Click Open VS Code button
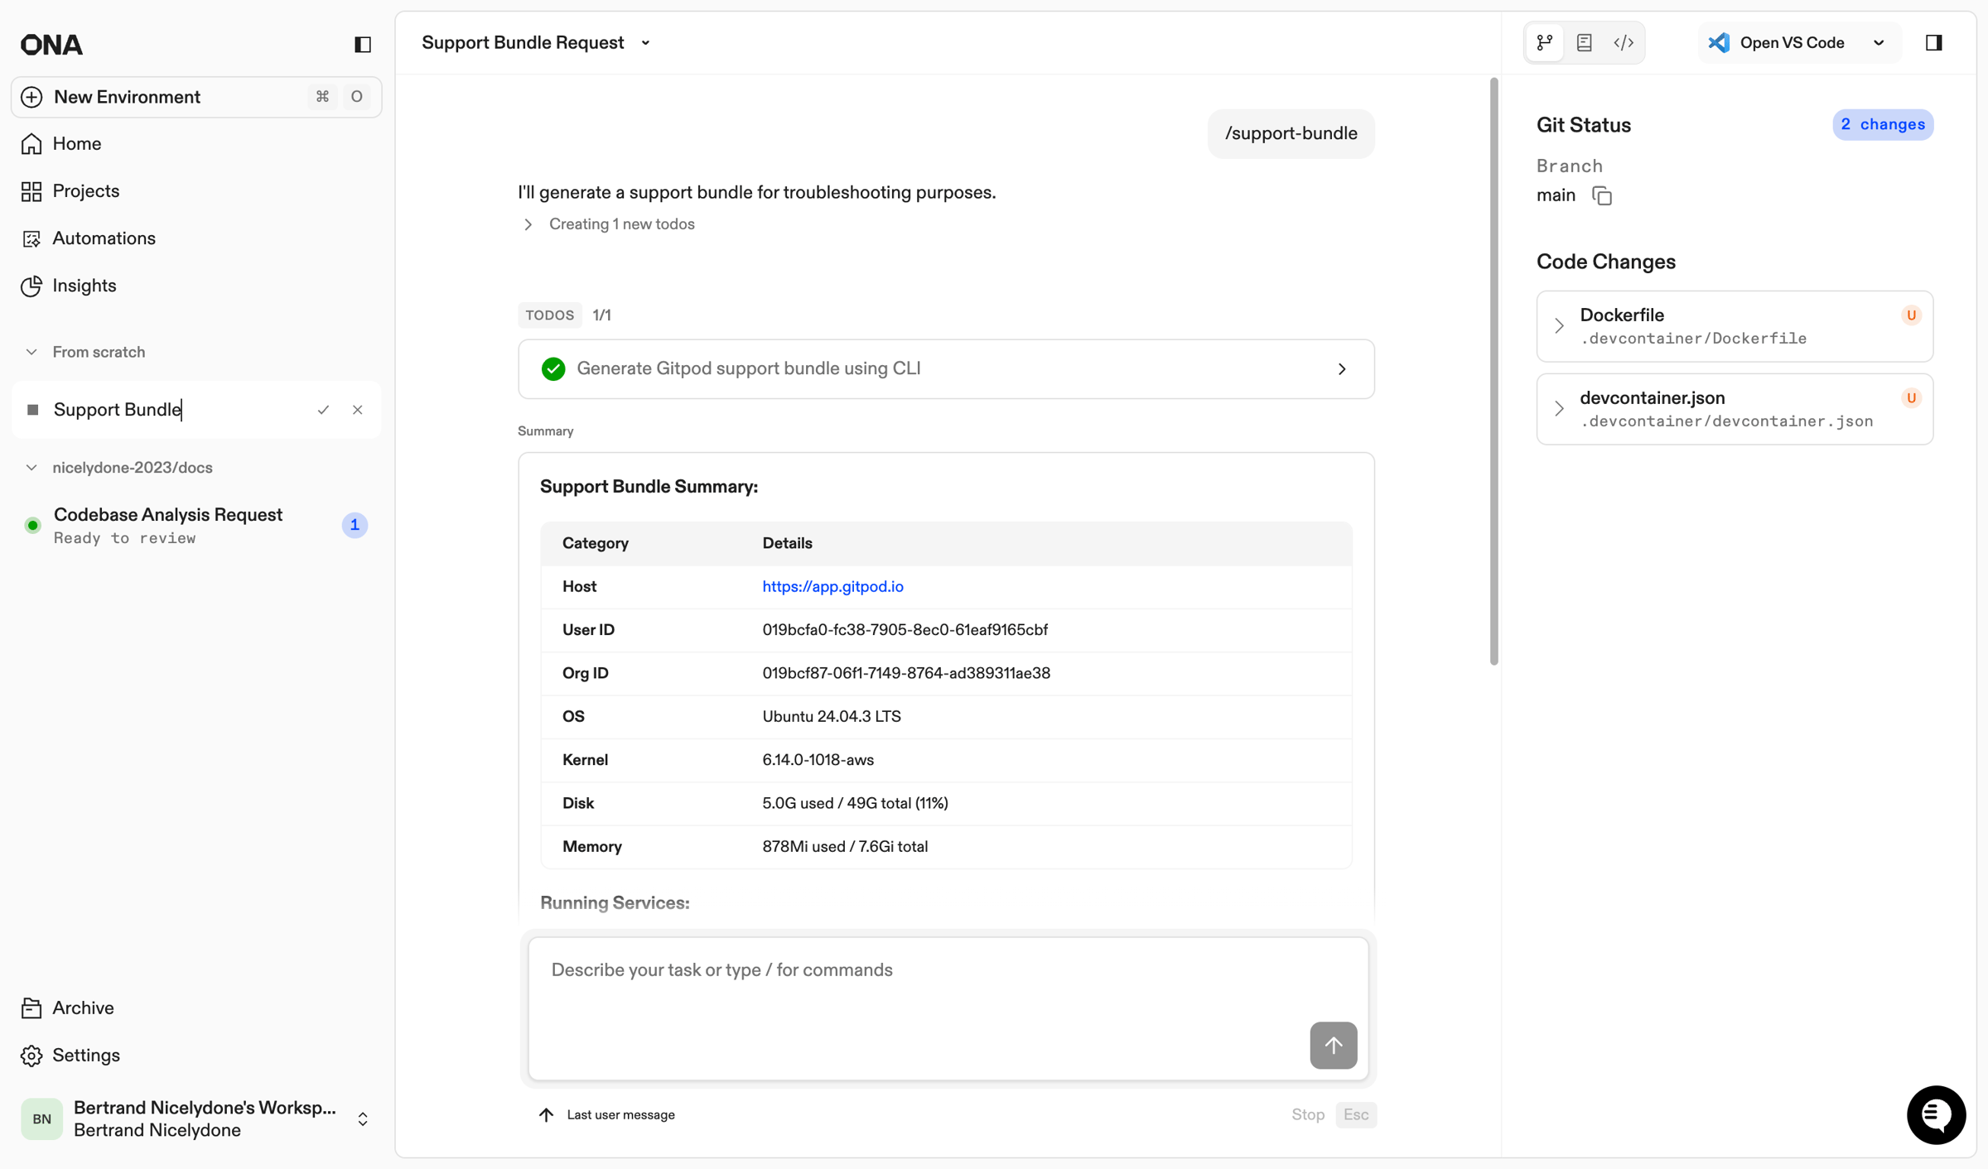Screen dimensions: 1988x1169 pyautogui.click(x=1778, y=43)
